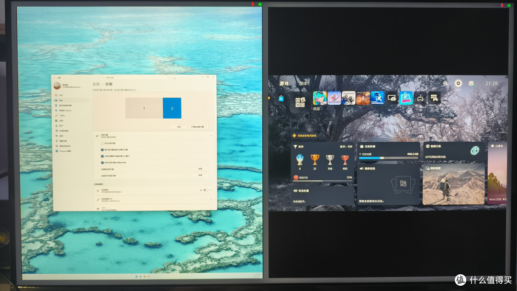
Task: Open the teal-haired anime girl game tile
Action: pos(319,98)
